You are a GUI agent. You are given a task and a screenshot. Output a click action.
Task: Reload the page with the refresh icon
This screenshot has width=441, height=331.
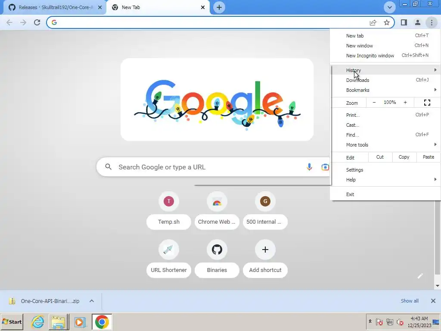point(37,22)
